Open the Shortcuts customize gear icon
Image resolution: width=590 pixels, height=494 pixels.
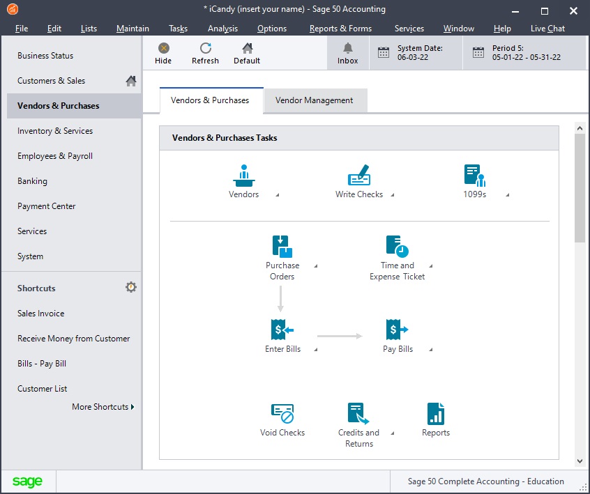[131, 287]
